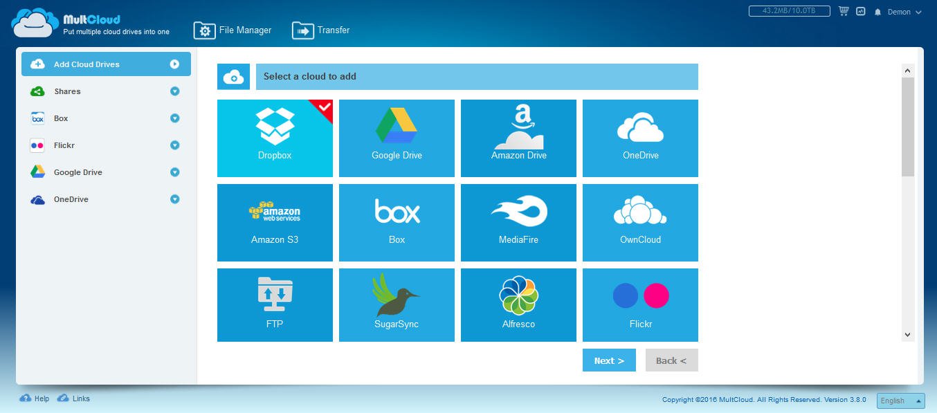Viewport: 937px width, 413px height.
Task: Pick the Alfresco tile
Action: click(518, 305)
